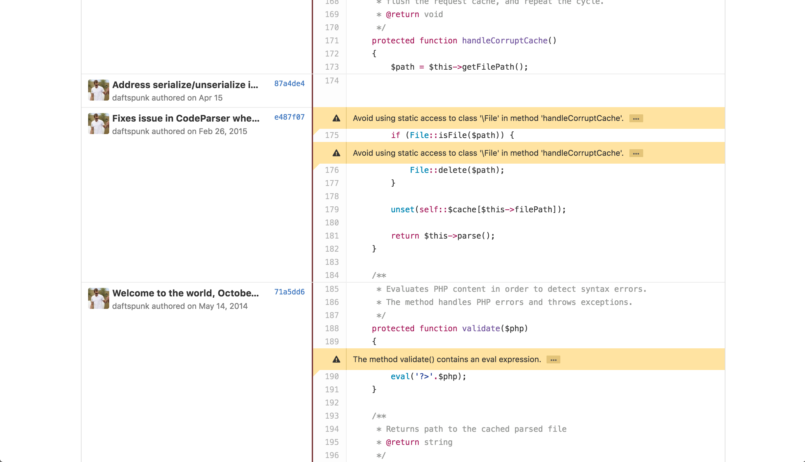Click handleCorruptCache function name in code
The image size is (805, 462).
pyautogui.click(x=505, y=41)
